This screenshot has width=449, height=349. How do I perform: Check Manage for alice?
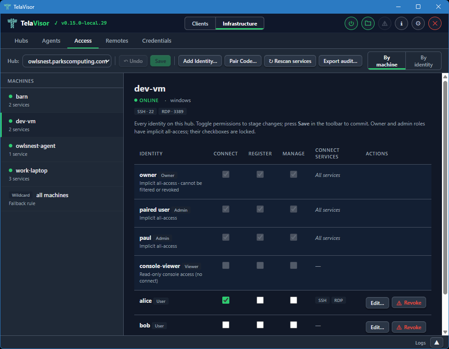tap(294, 300)
